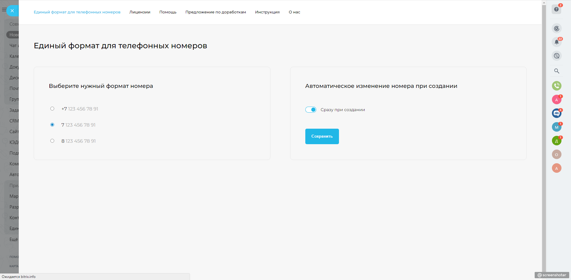Click the CoPilot spiral icon
This screenshot has width=571, height=280.
pyautogui.click(x=556, y=29)
